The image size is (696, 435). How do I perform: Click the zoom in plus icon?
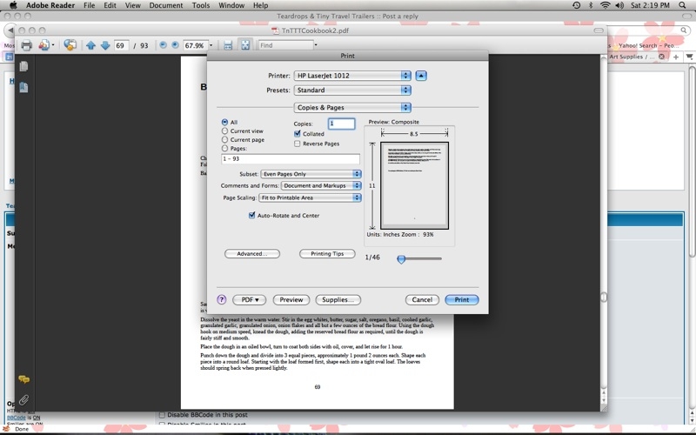click(x=176, y=45)
